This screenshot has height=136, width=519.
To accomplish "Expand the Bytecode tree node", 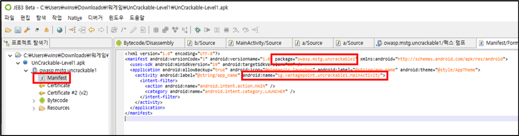I will (x=34, y=101).
